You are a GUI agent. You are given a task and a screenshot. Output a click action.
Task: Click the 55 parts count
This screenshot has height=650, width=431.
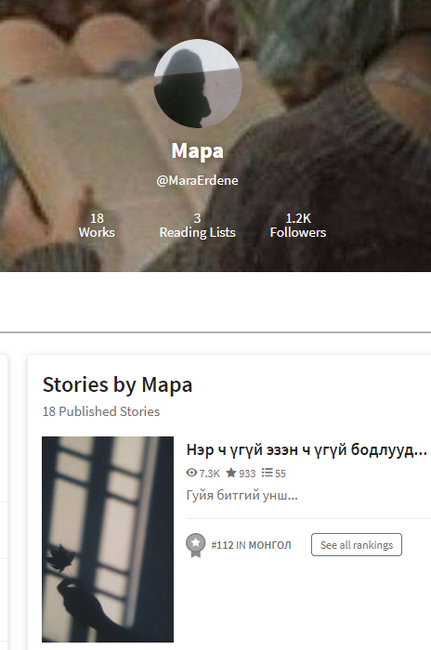pos(281,473)
